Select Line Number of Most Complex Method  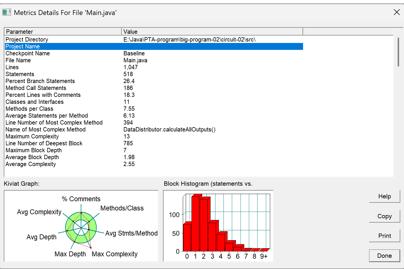pyautogui.click(x=154, y=123)
